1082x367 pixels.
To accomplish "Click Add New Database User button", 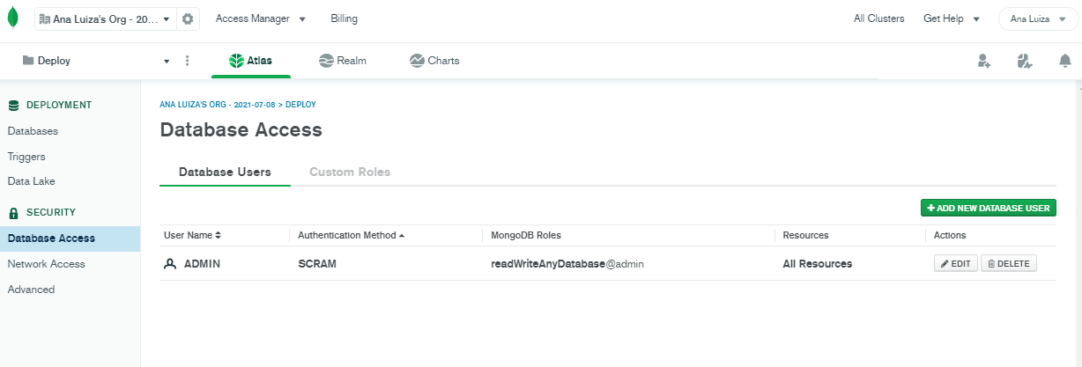I will pyautogui.click(x=989, y=208).
